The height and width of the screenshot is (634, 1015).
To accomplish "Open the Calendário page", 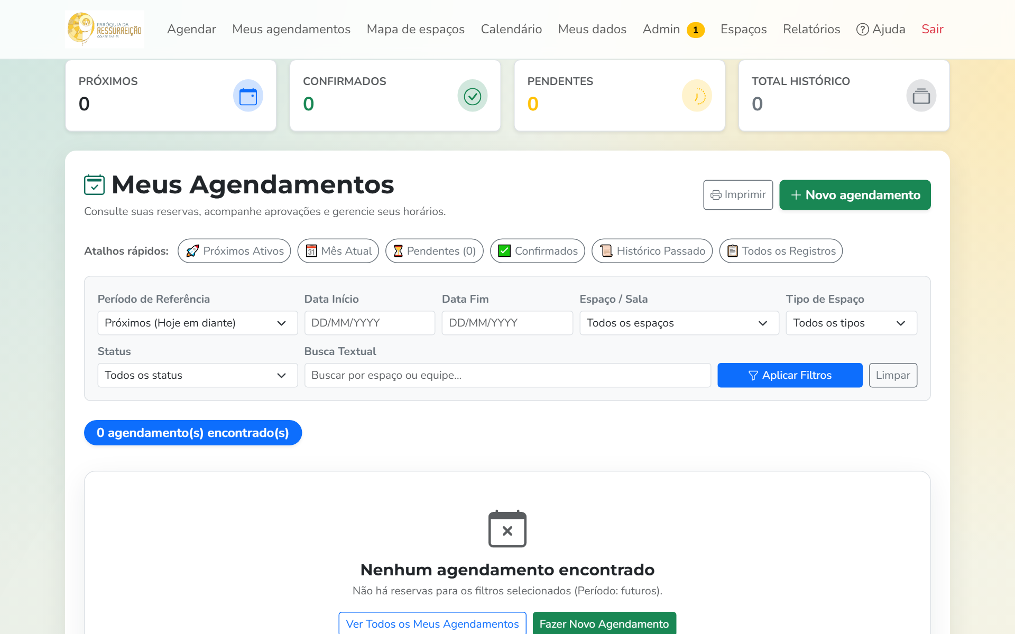I will point(511,29).
